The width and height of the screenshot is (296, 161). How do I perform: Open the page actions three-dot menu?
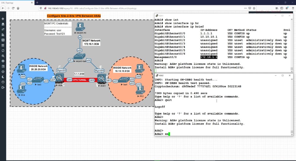[x=245, y=8]
